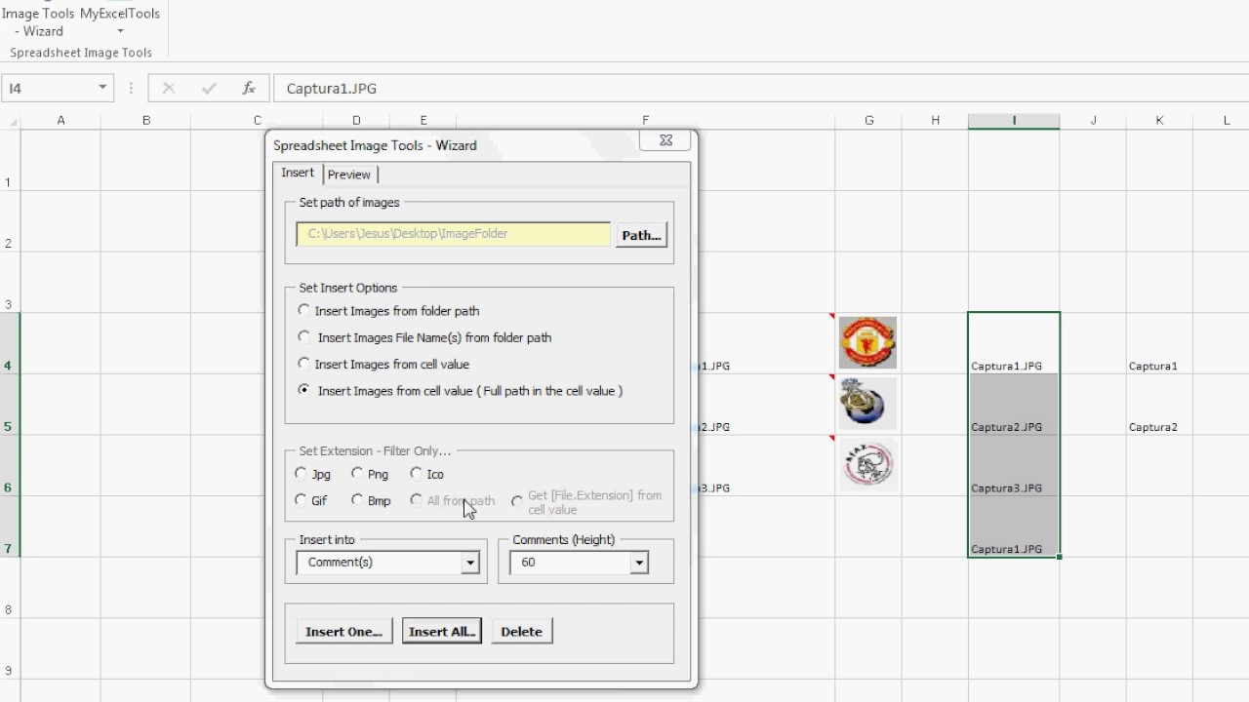
Task: Select cell I4 containing Captura1.JPG
Action: pos(1014,342)
